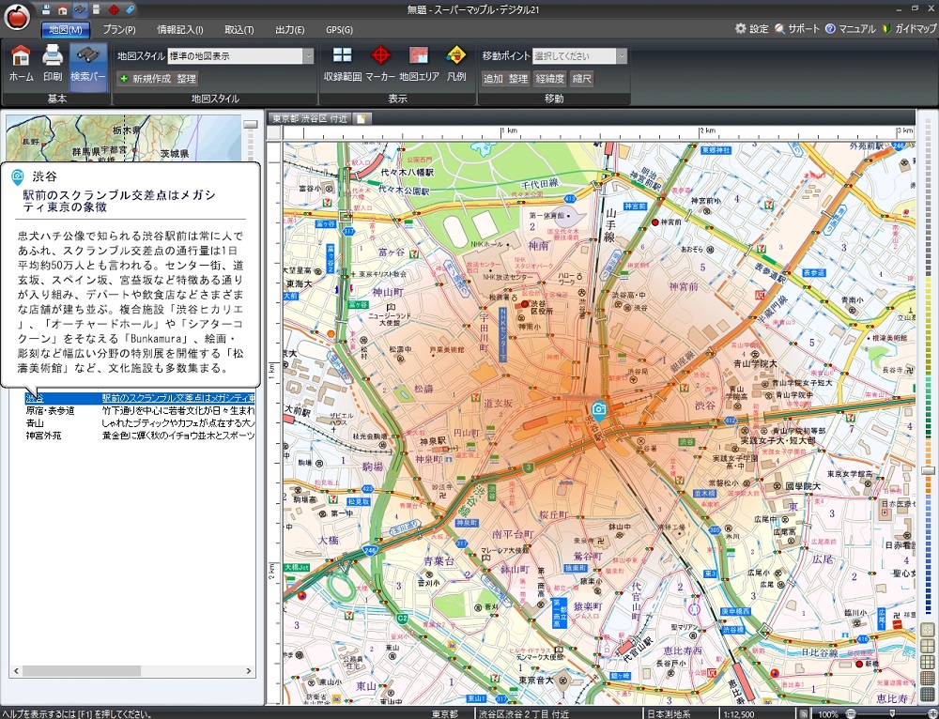
Task: Go to ホーム (Home) map view
Action: 21,64
